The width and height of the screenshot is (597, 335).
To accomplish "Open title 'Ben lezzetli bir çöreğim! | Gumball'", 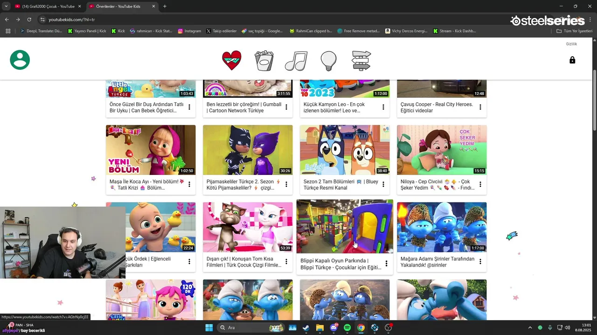I will [244, 107].
